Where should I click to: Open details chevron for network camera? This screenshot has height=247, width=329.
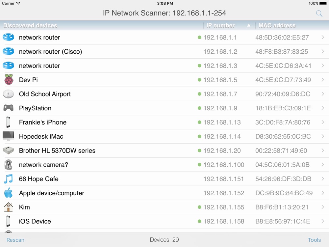[323, 164]
